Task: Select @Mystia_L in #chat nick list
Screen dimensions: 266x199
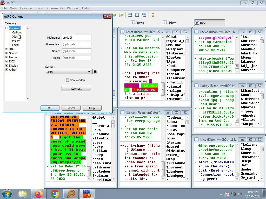Action: [176, 41]
